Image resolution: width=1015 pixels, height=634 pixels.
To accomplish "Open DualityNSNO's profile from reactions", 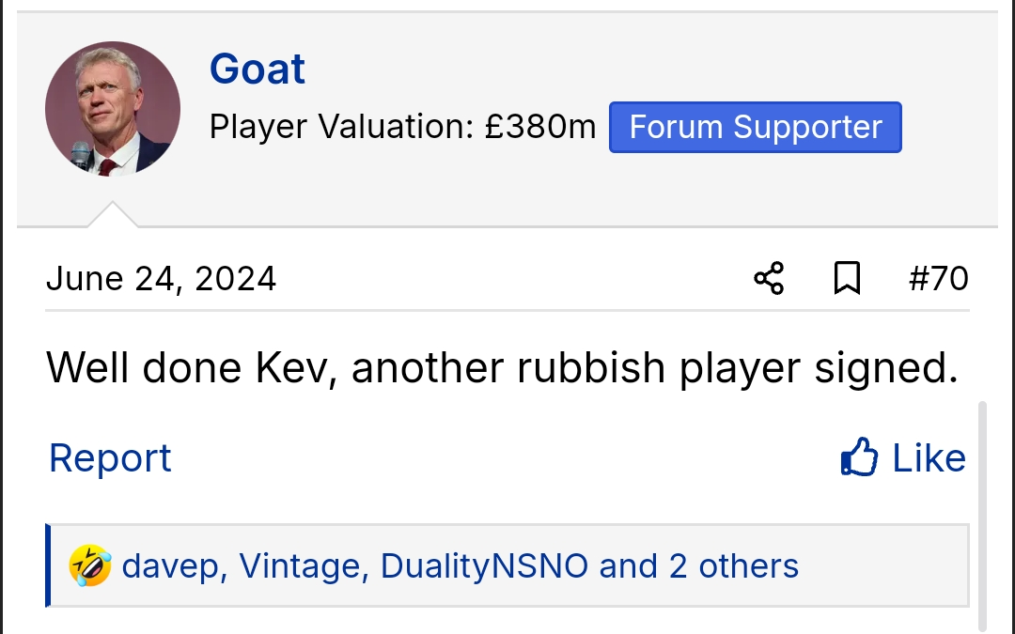I will tap(484, 565).
